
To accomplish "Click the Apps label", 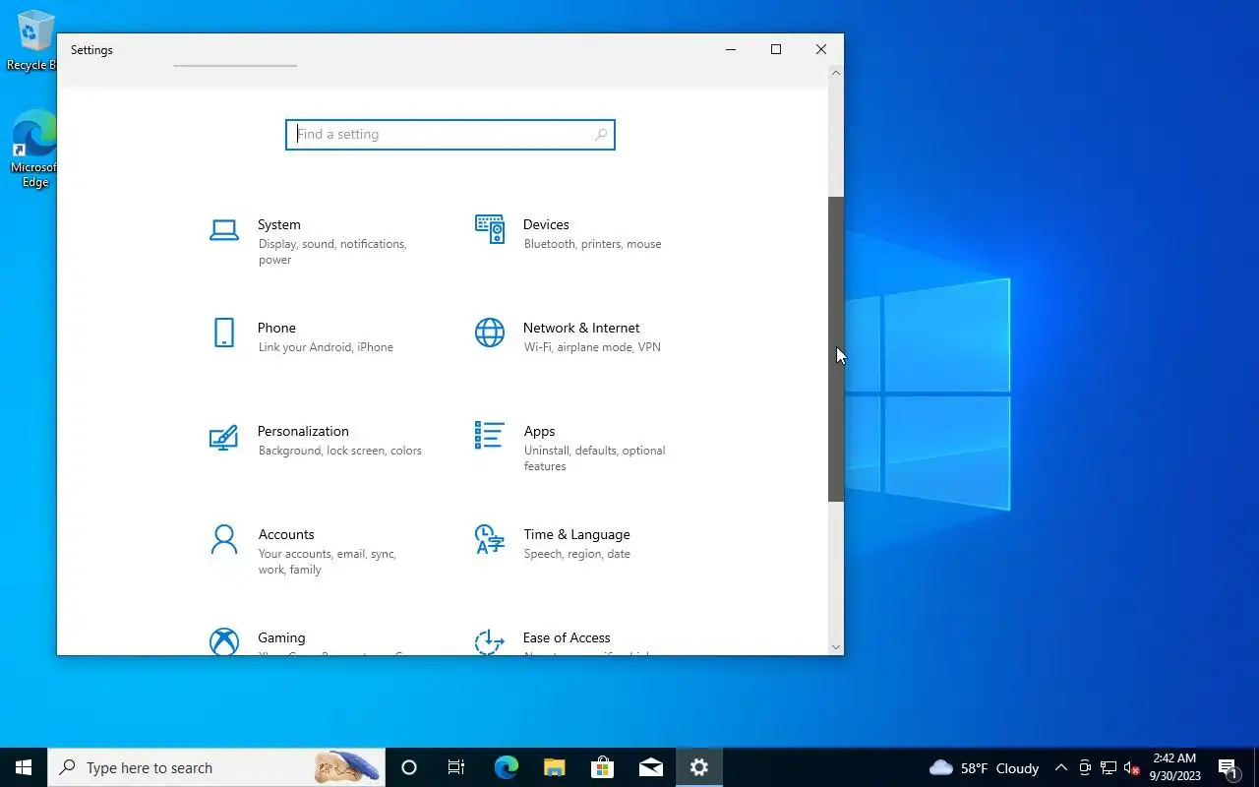I will coord(539,431).
